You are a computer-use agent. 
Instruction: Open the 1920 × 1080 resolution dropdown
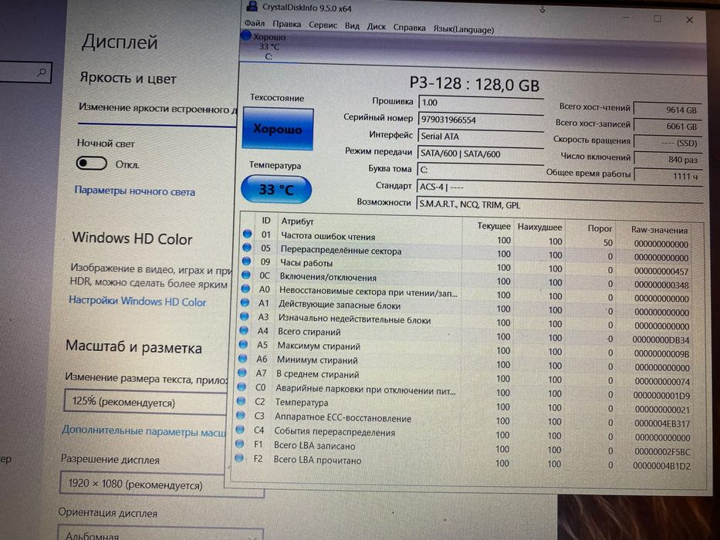click(x=161, y=484)
